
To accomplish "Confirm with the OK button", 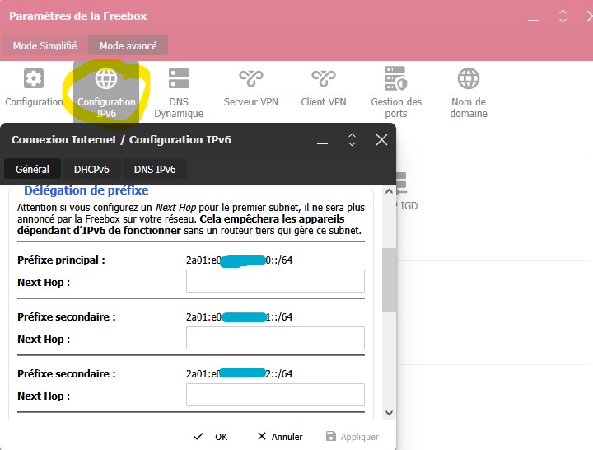I will pyautogui.click(x=211, y=436).
